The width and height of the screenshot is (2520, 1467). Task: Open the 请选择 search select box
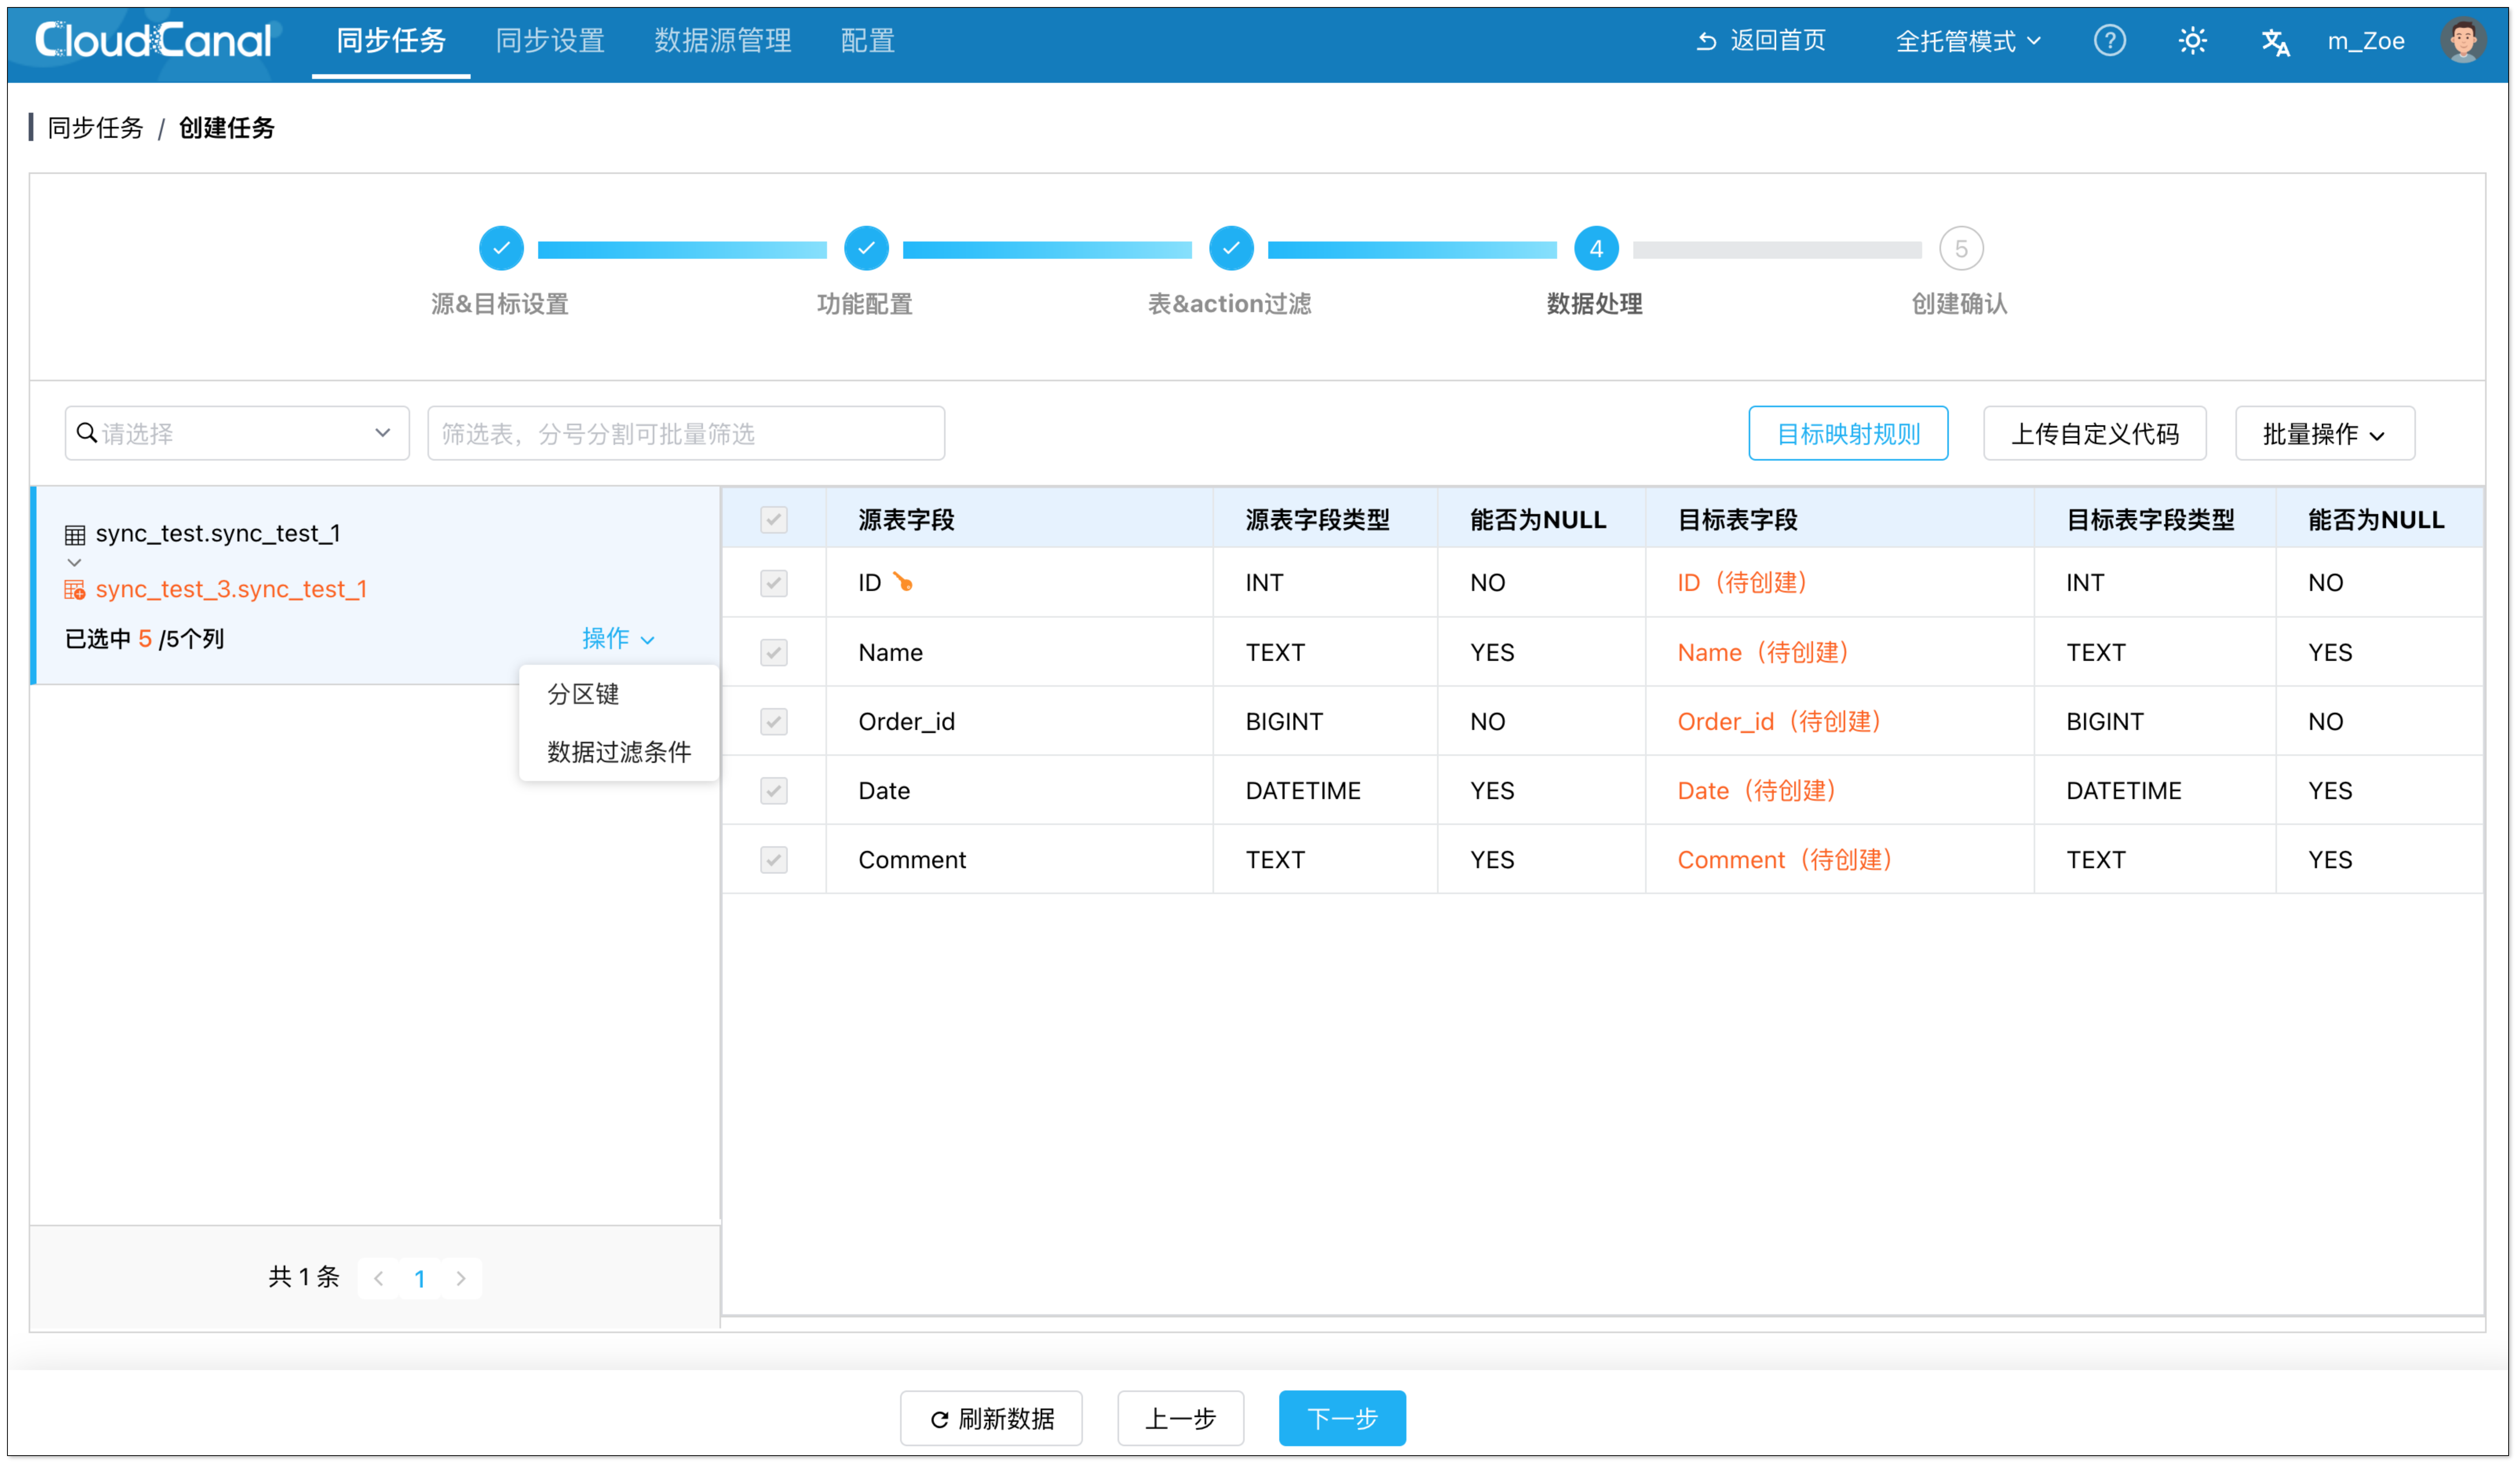237,433
